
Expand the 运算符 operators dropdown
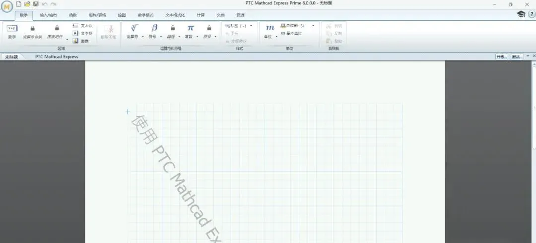pos(142,37)
